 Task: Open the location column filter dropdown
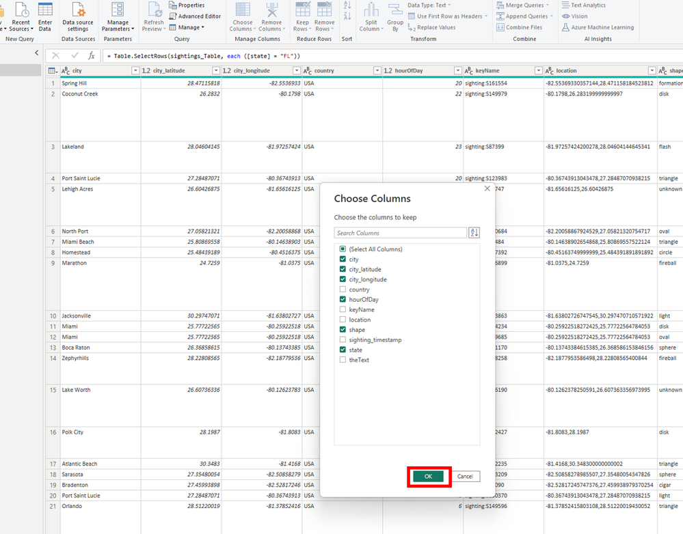coord(652,70)
